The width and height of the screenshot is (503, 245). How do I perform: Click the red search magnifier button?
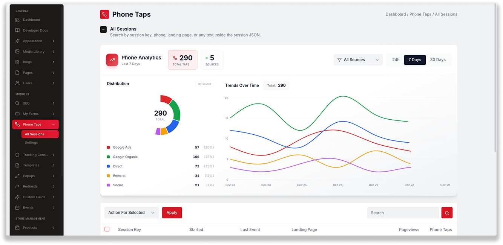click(x=447, y=213)
